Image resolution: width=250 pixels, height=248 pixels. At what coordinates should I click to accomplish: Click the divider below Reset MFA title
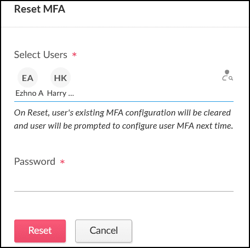pos(125,27)
